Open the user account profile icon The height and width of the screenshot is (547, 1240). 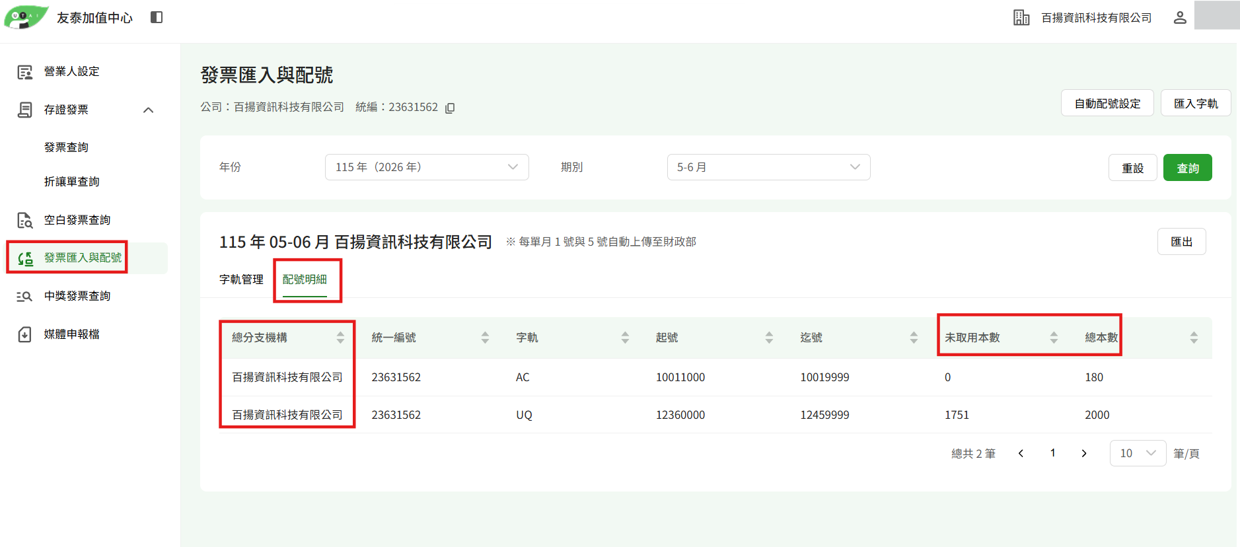1180,17
